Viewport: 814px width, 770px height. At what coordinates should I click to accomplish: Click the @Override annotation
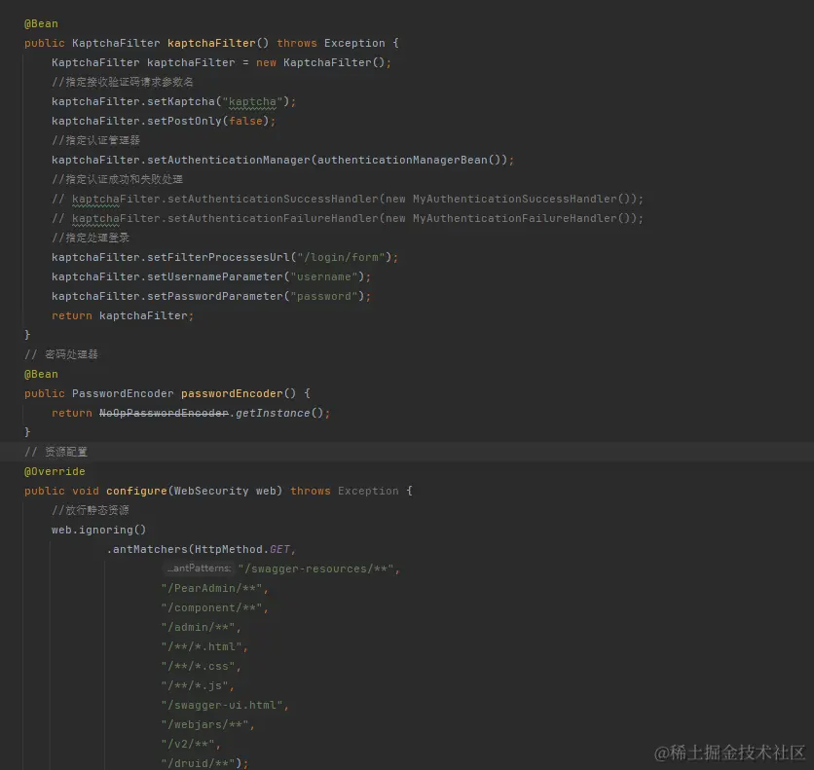tap(55, 471)
